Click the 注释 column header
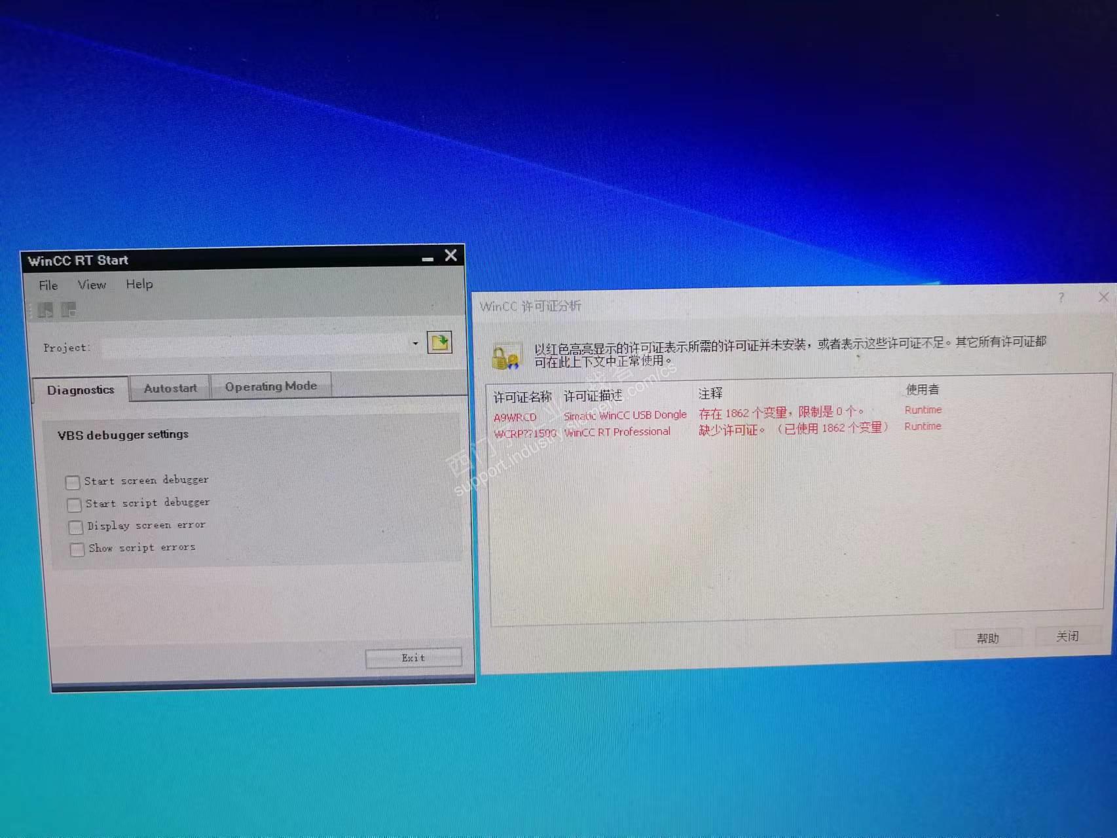Viewport: 1117px width, 838px height. click(x=710, y=393)
